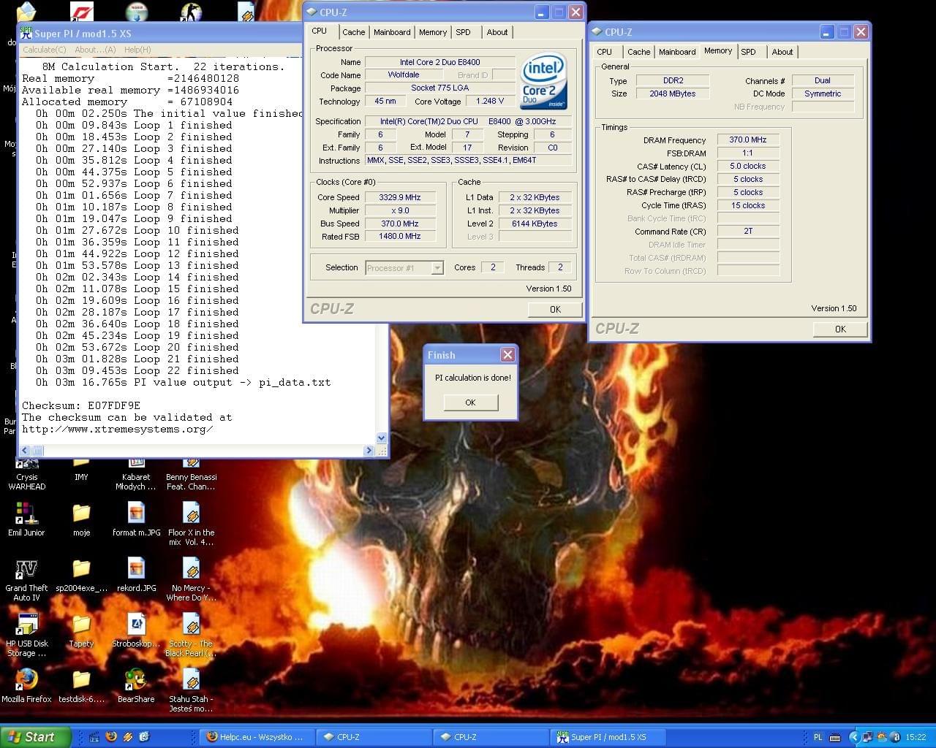Open the Help(H) menu in Super PI
Screen dimensions: 936x748
coord(137,50)
